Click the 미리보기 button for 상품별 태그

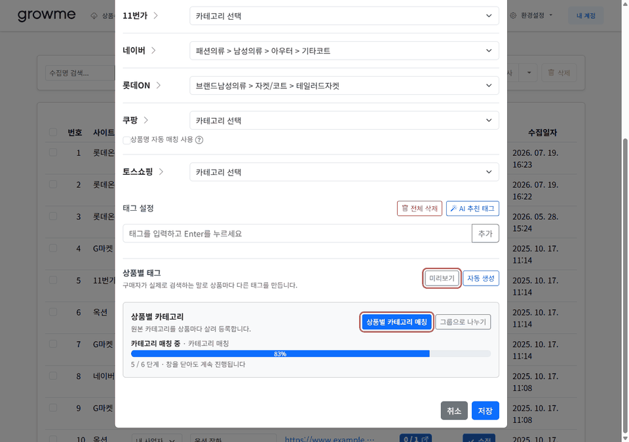coord(442,278)
